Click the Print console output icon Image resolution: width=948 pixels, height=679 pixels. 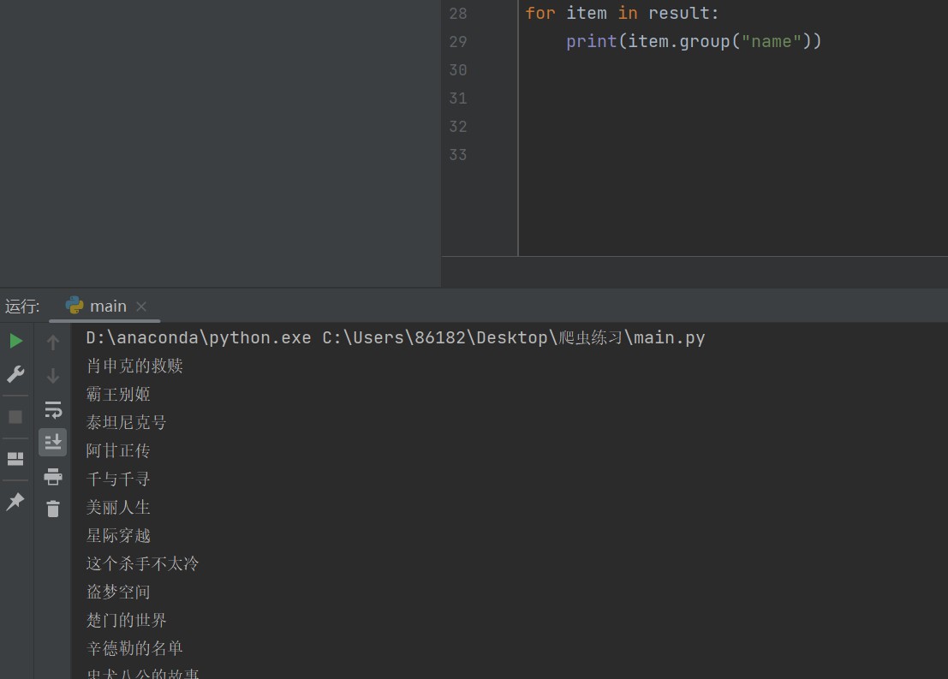[53, 476]
